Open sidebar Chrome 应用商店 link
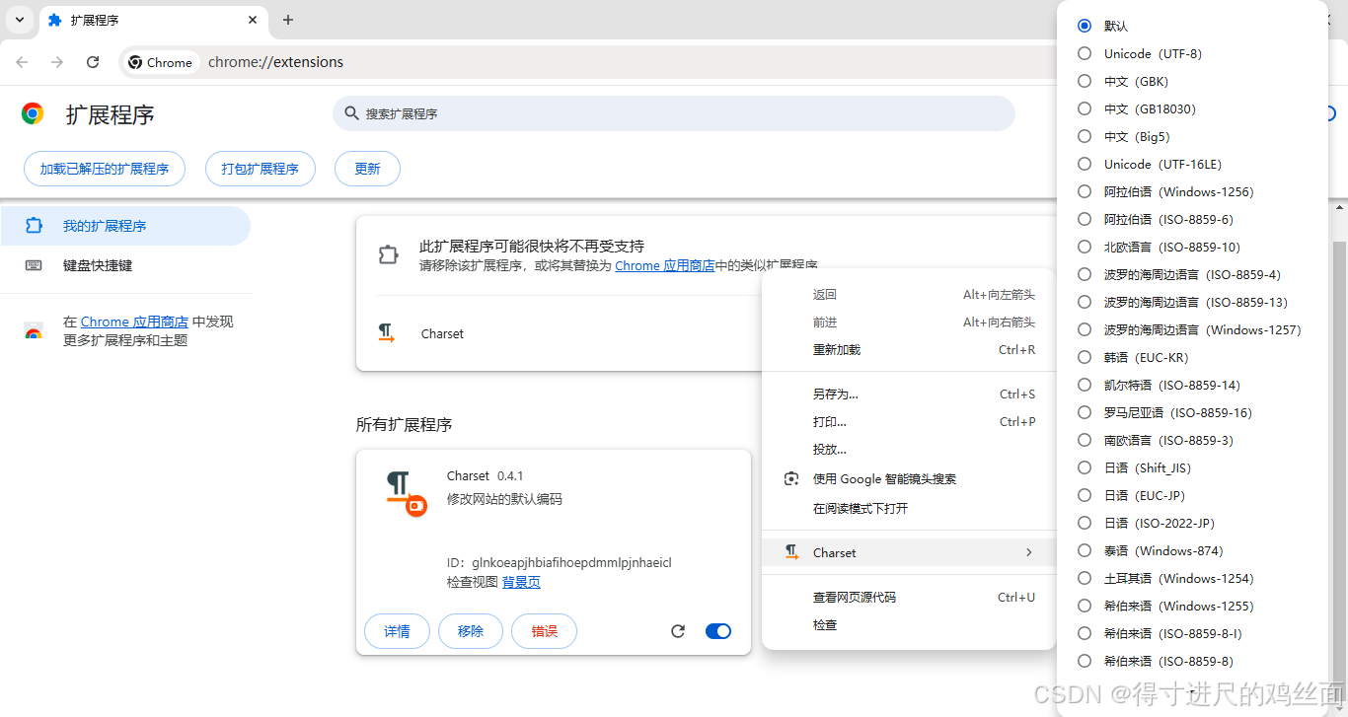1348x717 pixels. click(134, 322)
